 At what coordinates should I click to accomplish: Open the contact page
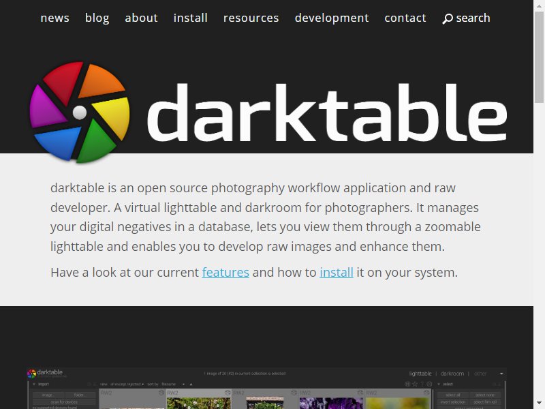coord(405,18)
